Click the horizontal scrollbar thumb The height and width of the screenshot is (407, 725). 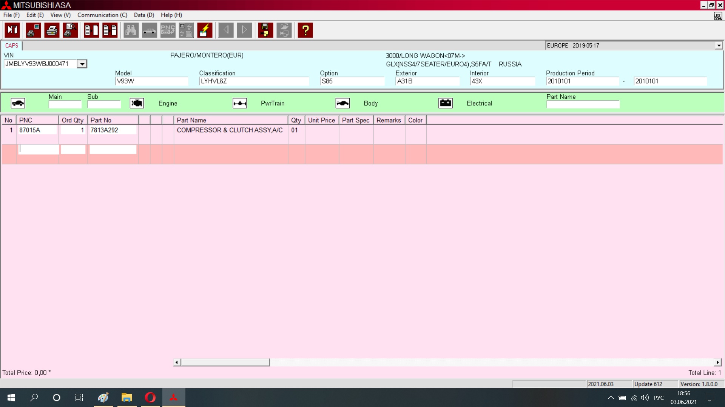tap(225, 362)
